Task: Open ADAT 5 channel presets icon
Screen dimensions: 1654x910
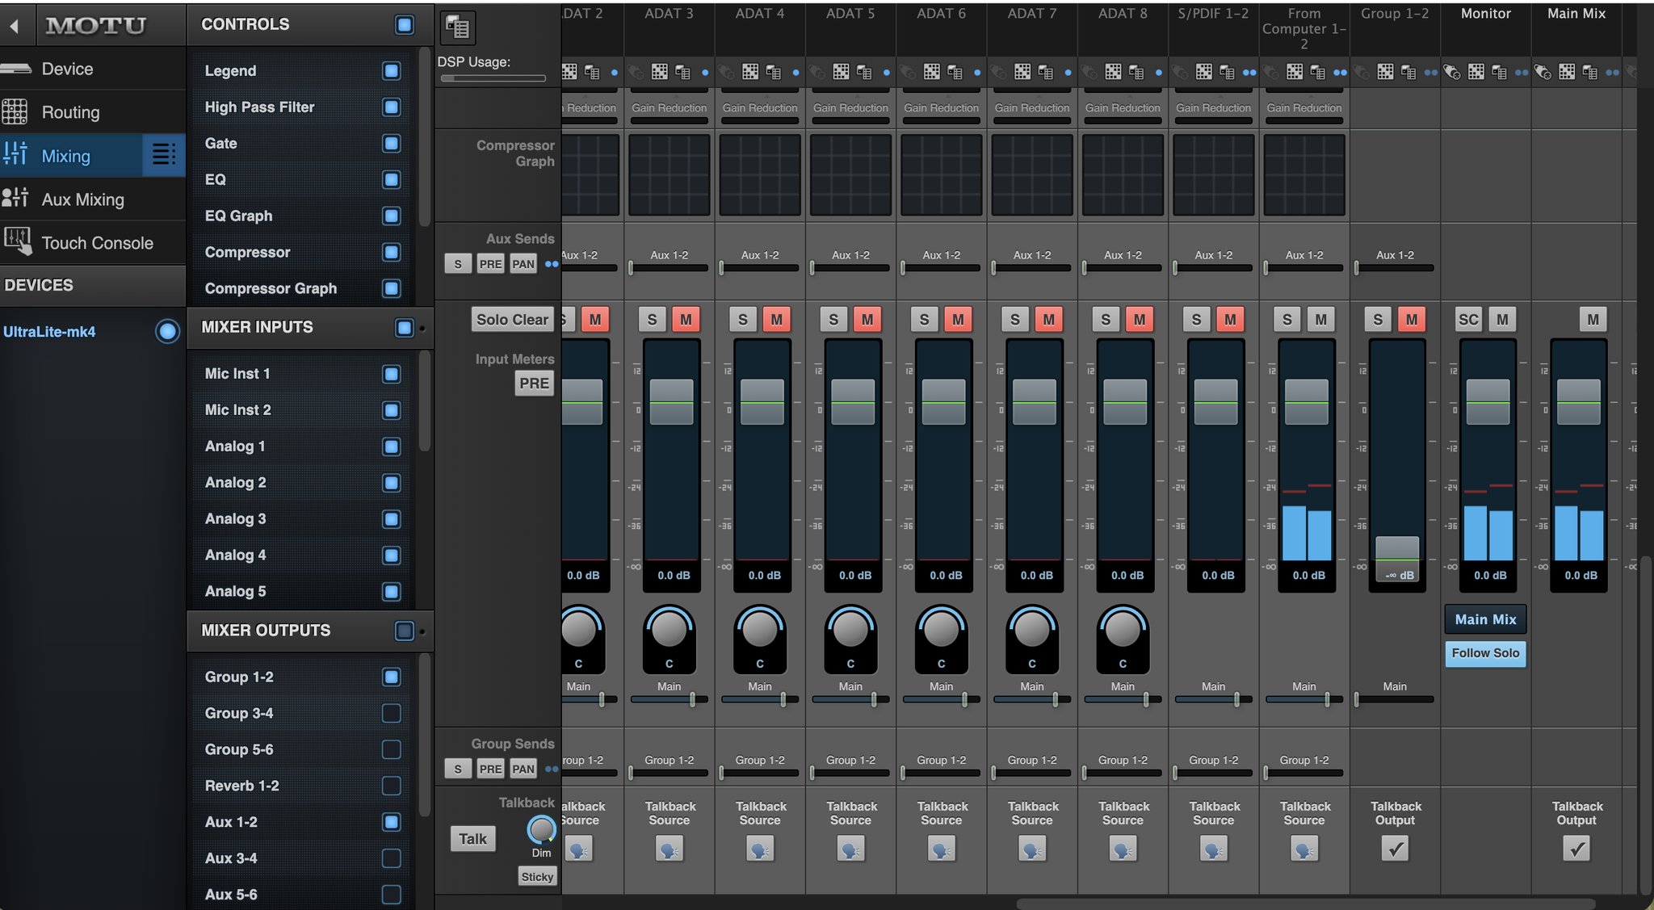Action: 863,72
